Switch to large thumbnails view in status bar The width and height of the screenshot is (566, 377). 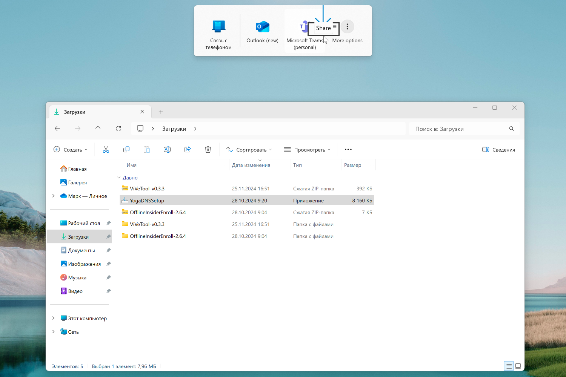(x=518, y=366)
